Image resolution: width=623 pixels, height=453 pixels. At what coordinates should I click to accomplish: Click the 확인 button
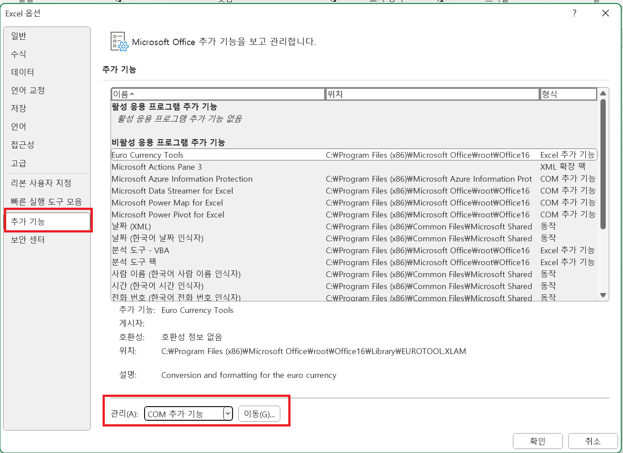pos(538,441)
